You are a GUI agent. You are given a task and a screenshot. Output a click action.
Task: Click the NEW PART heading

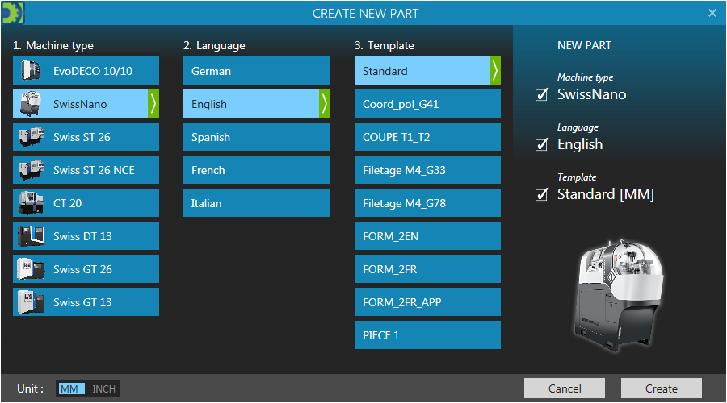pyautogui.click(x=584, y=45)
